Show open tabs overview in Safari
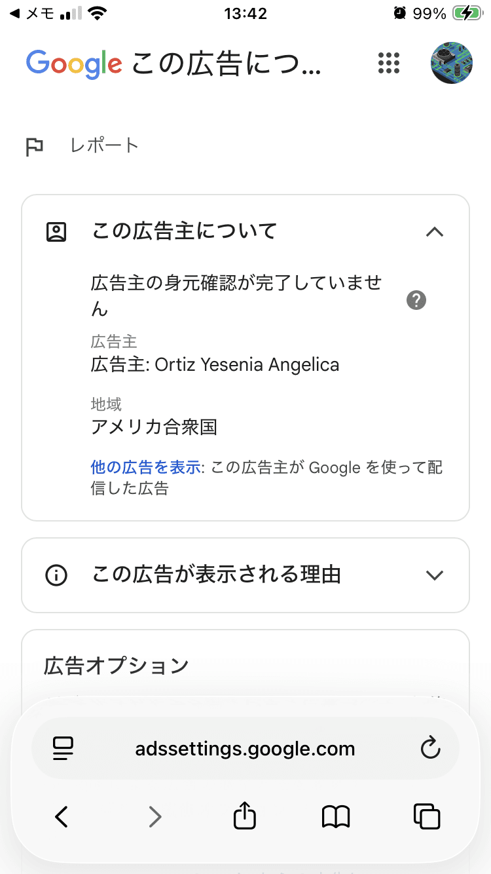This screenshot has width=491, height=874. [x=427, y=816]
